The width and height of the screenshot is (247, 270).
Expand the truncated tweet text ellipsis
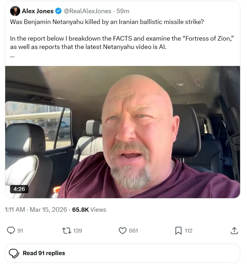point(12,55)
